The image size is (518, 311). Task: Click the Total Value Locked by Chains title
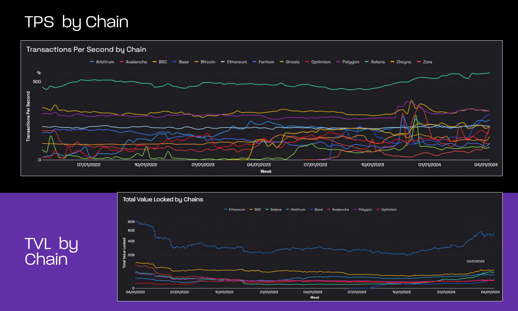tap(163, 199)
